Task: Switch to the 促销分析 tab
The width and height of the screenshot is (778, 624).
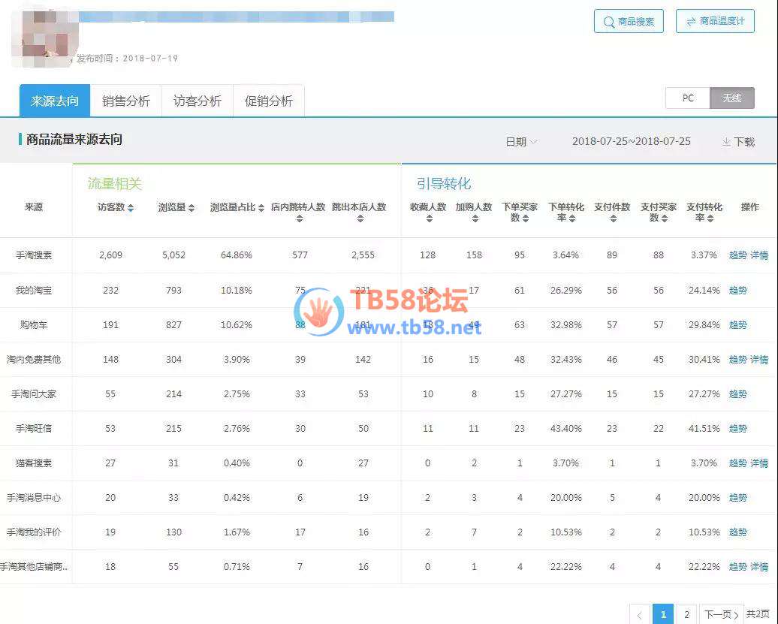Action: 268,101
